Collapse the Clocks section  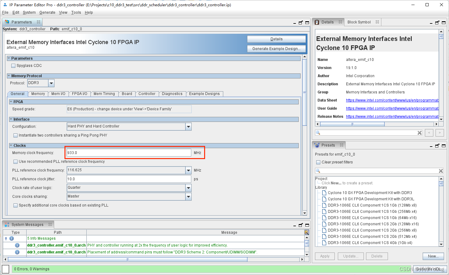[x=11, y=146]
